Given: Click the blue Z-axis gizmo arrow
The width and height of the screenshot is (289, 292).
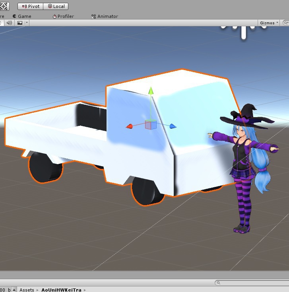Looking at the screenshot, I should [x=173, y=126].
